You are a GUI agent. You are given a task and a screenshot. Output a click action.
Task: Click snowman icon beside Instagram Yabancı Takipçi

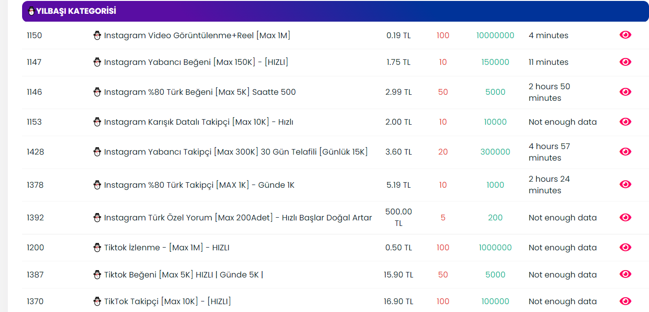coord(97,152)
